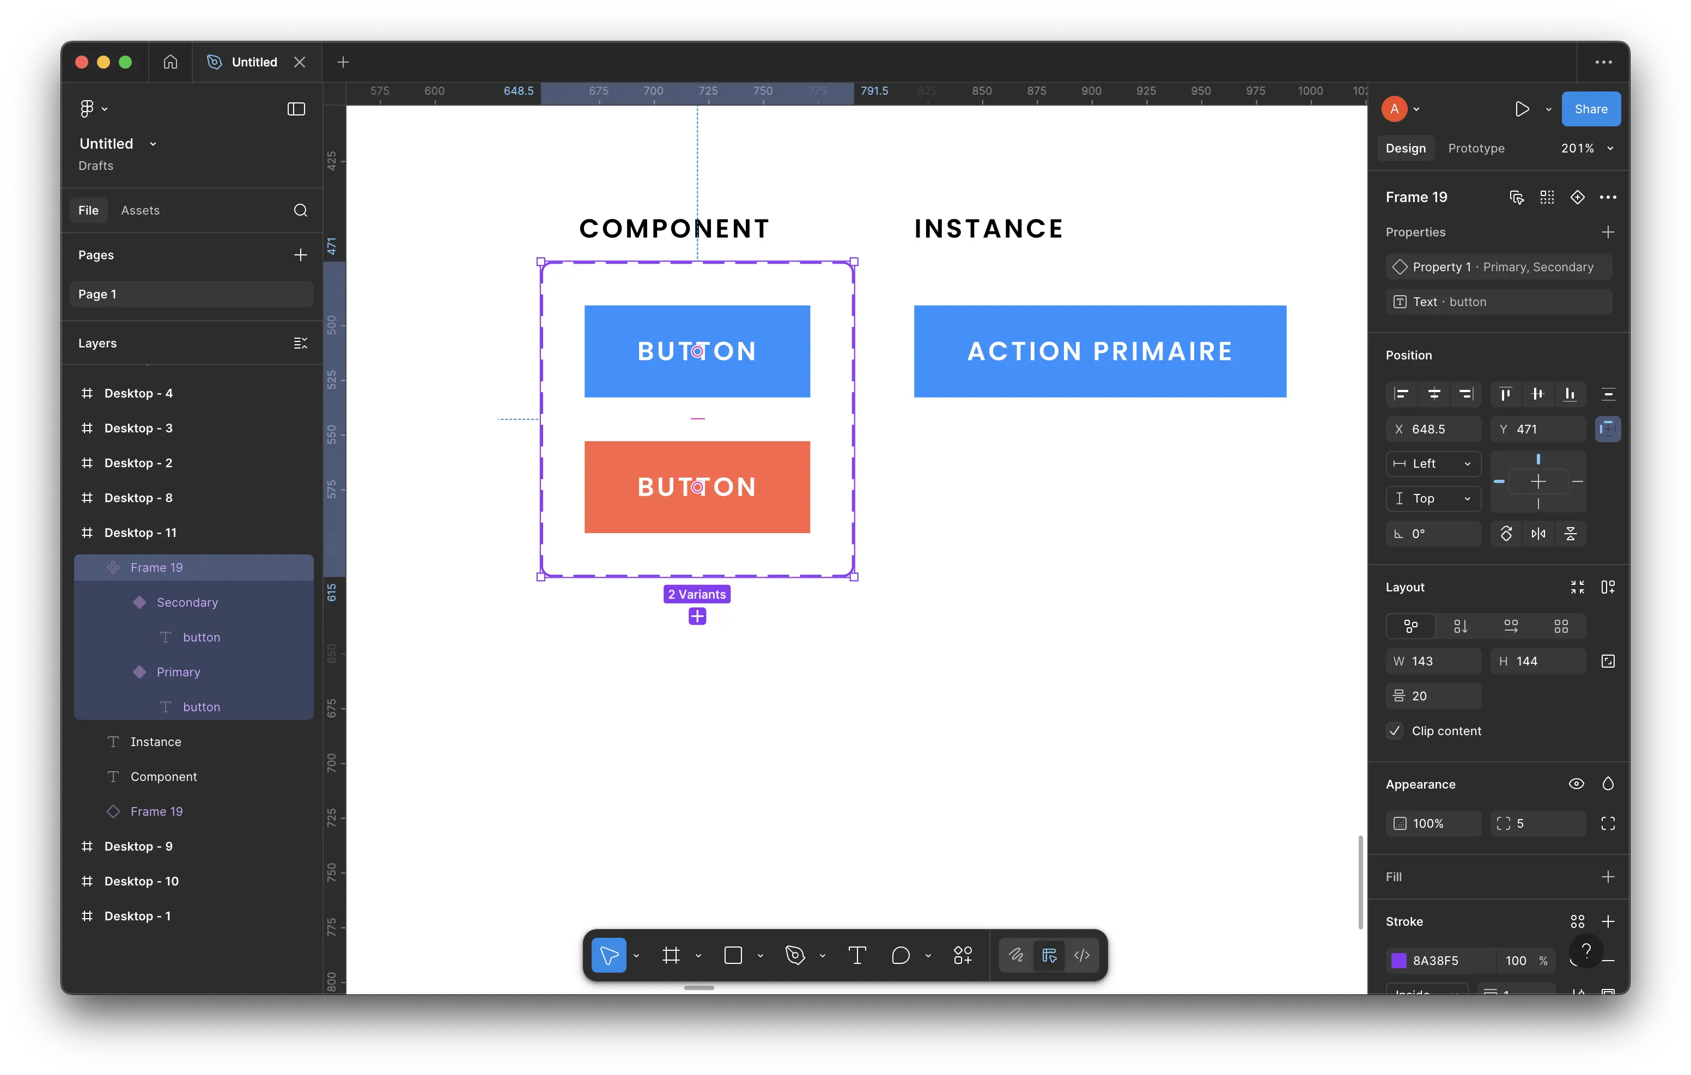Toggle ignore auto layout position button
This screenshot has width=1691, height=1075.
[x=1608, y=429]
